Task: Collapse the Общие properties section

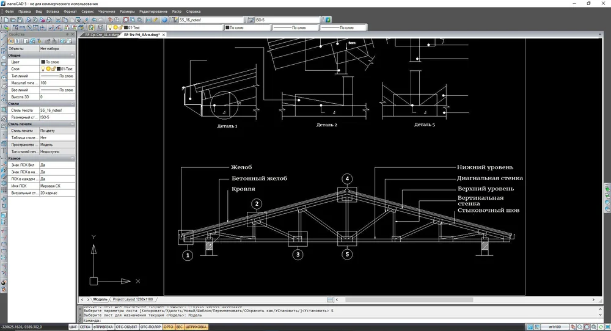Action: pos(73,56)
